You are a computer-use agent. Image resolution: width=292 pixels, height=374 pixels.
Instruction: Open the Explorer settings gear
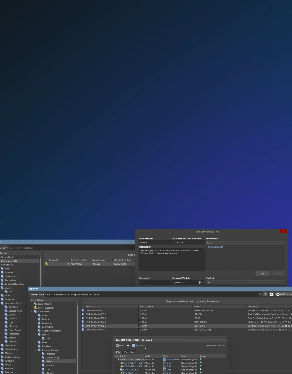click(271, 295)
